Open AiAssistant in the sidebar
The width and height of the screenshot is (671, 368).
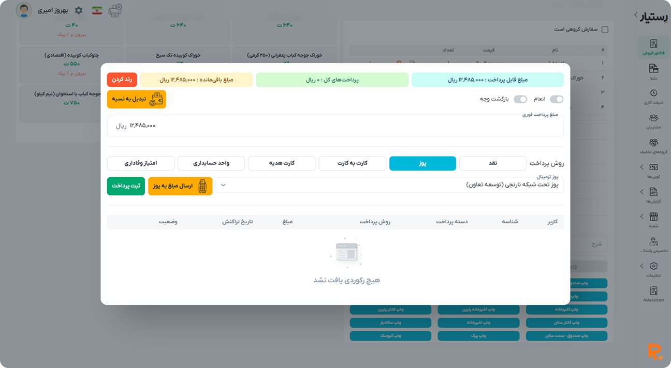point(653,294)
